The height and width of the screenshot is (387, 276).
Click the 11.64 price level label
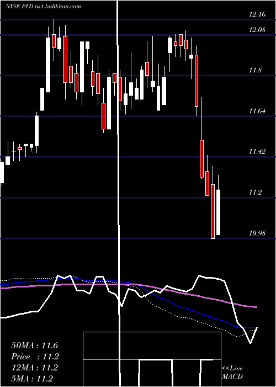(257, 111)
